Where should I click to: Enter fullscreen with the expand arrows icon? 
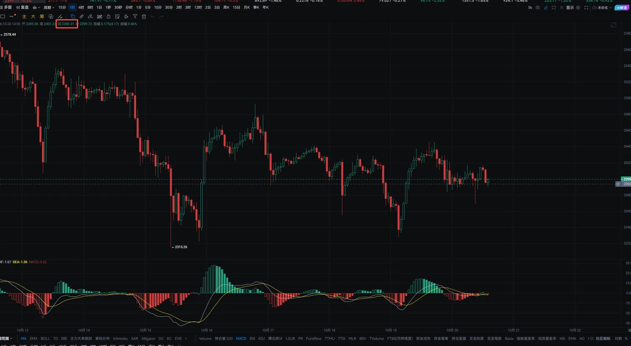pos(586,8)
